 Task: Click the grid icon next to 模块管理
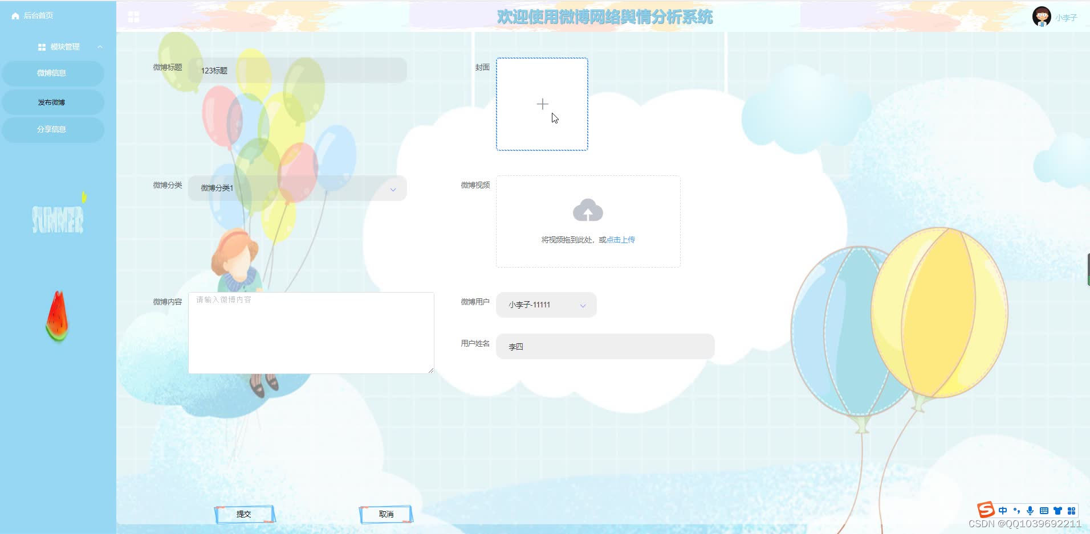click(x=40, y=46)
